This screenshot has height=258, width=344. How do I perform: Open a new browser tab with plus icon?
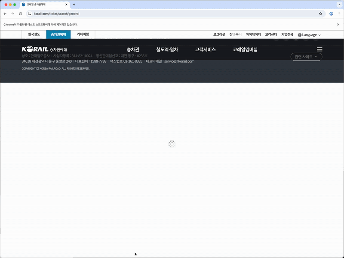74,4
